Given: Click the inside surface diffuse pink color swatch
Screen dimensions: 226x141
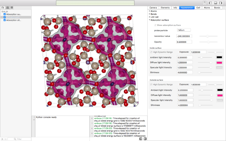Looking at the screenshot, I should point(219,62).
